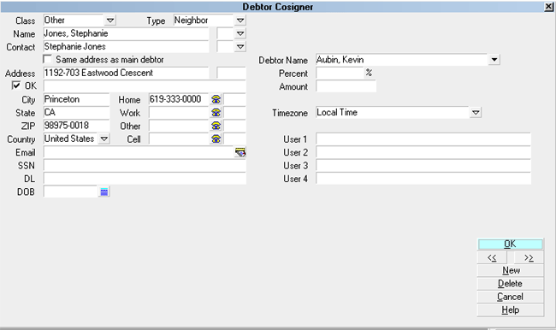This screenshot has width=556, height=330.
Task: Click the DOB date field
Action: click(x=70, y=192)
